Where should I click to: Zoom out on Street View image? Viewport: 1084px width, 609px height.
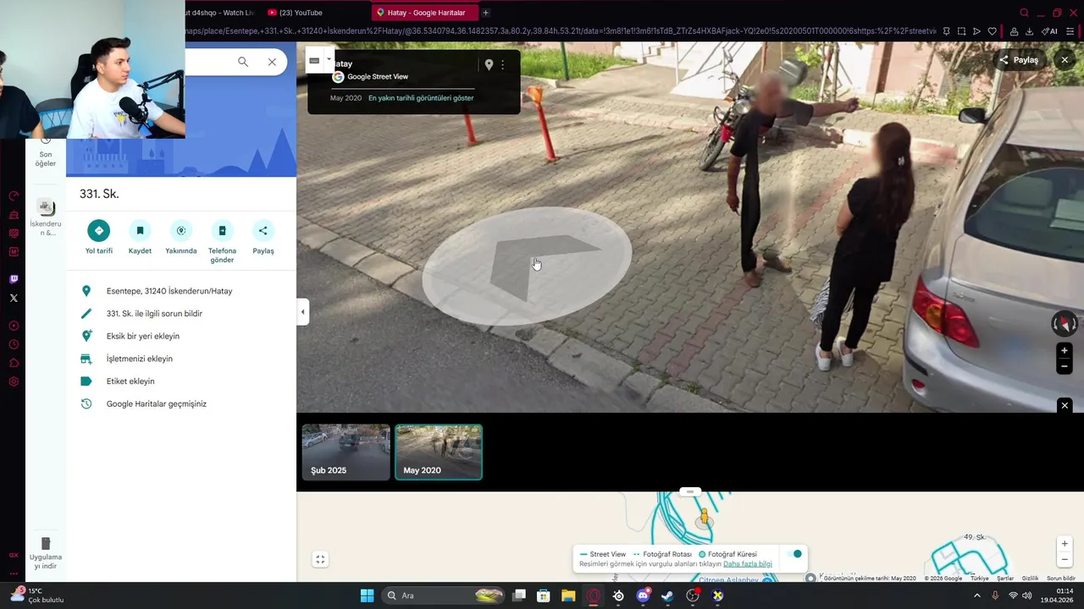coord(1065,366)
